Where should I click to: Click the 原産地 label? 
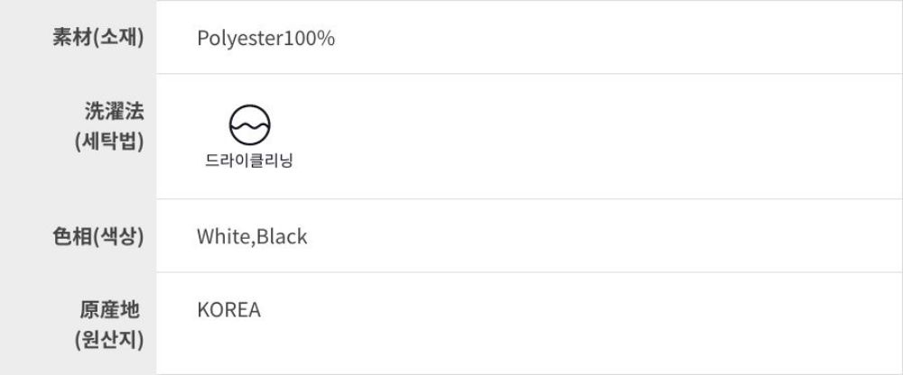(x=109, y=310)
